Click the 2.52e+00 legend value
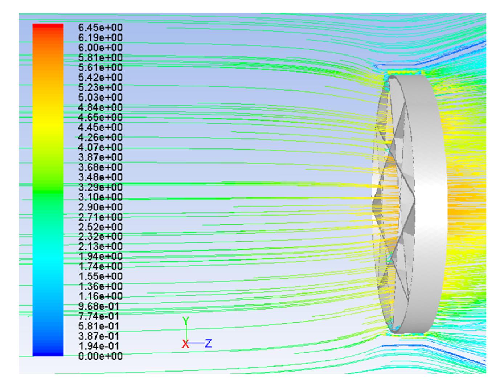 [101, 227]
